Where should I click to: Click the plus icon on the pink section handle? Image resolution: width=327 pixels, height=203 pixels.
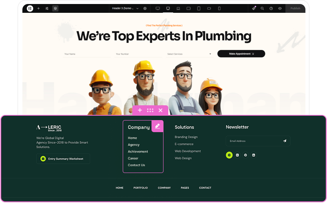tap(140, 110)
